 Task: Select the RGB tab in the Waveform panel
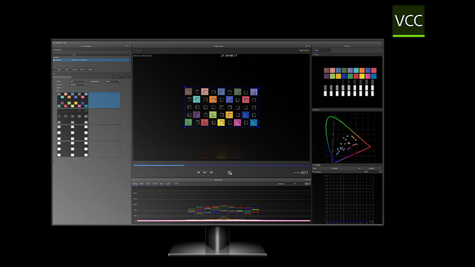(x=142, y=184)
